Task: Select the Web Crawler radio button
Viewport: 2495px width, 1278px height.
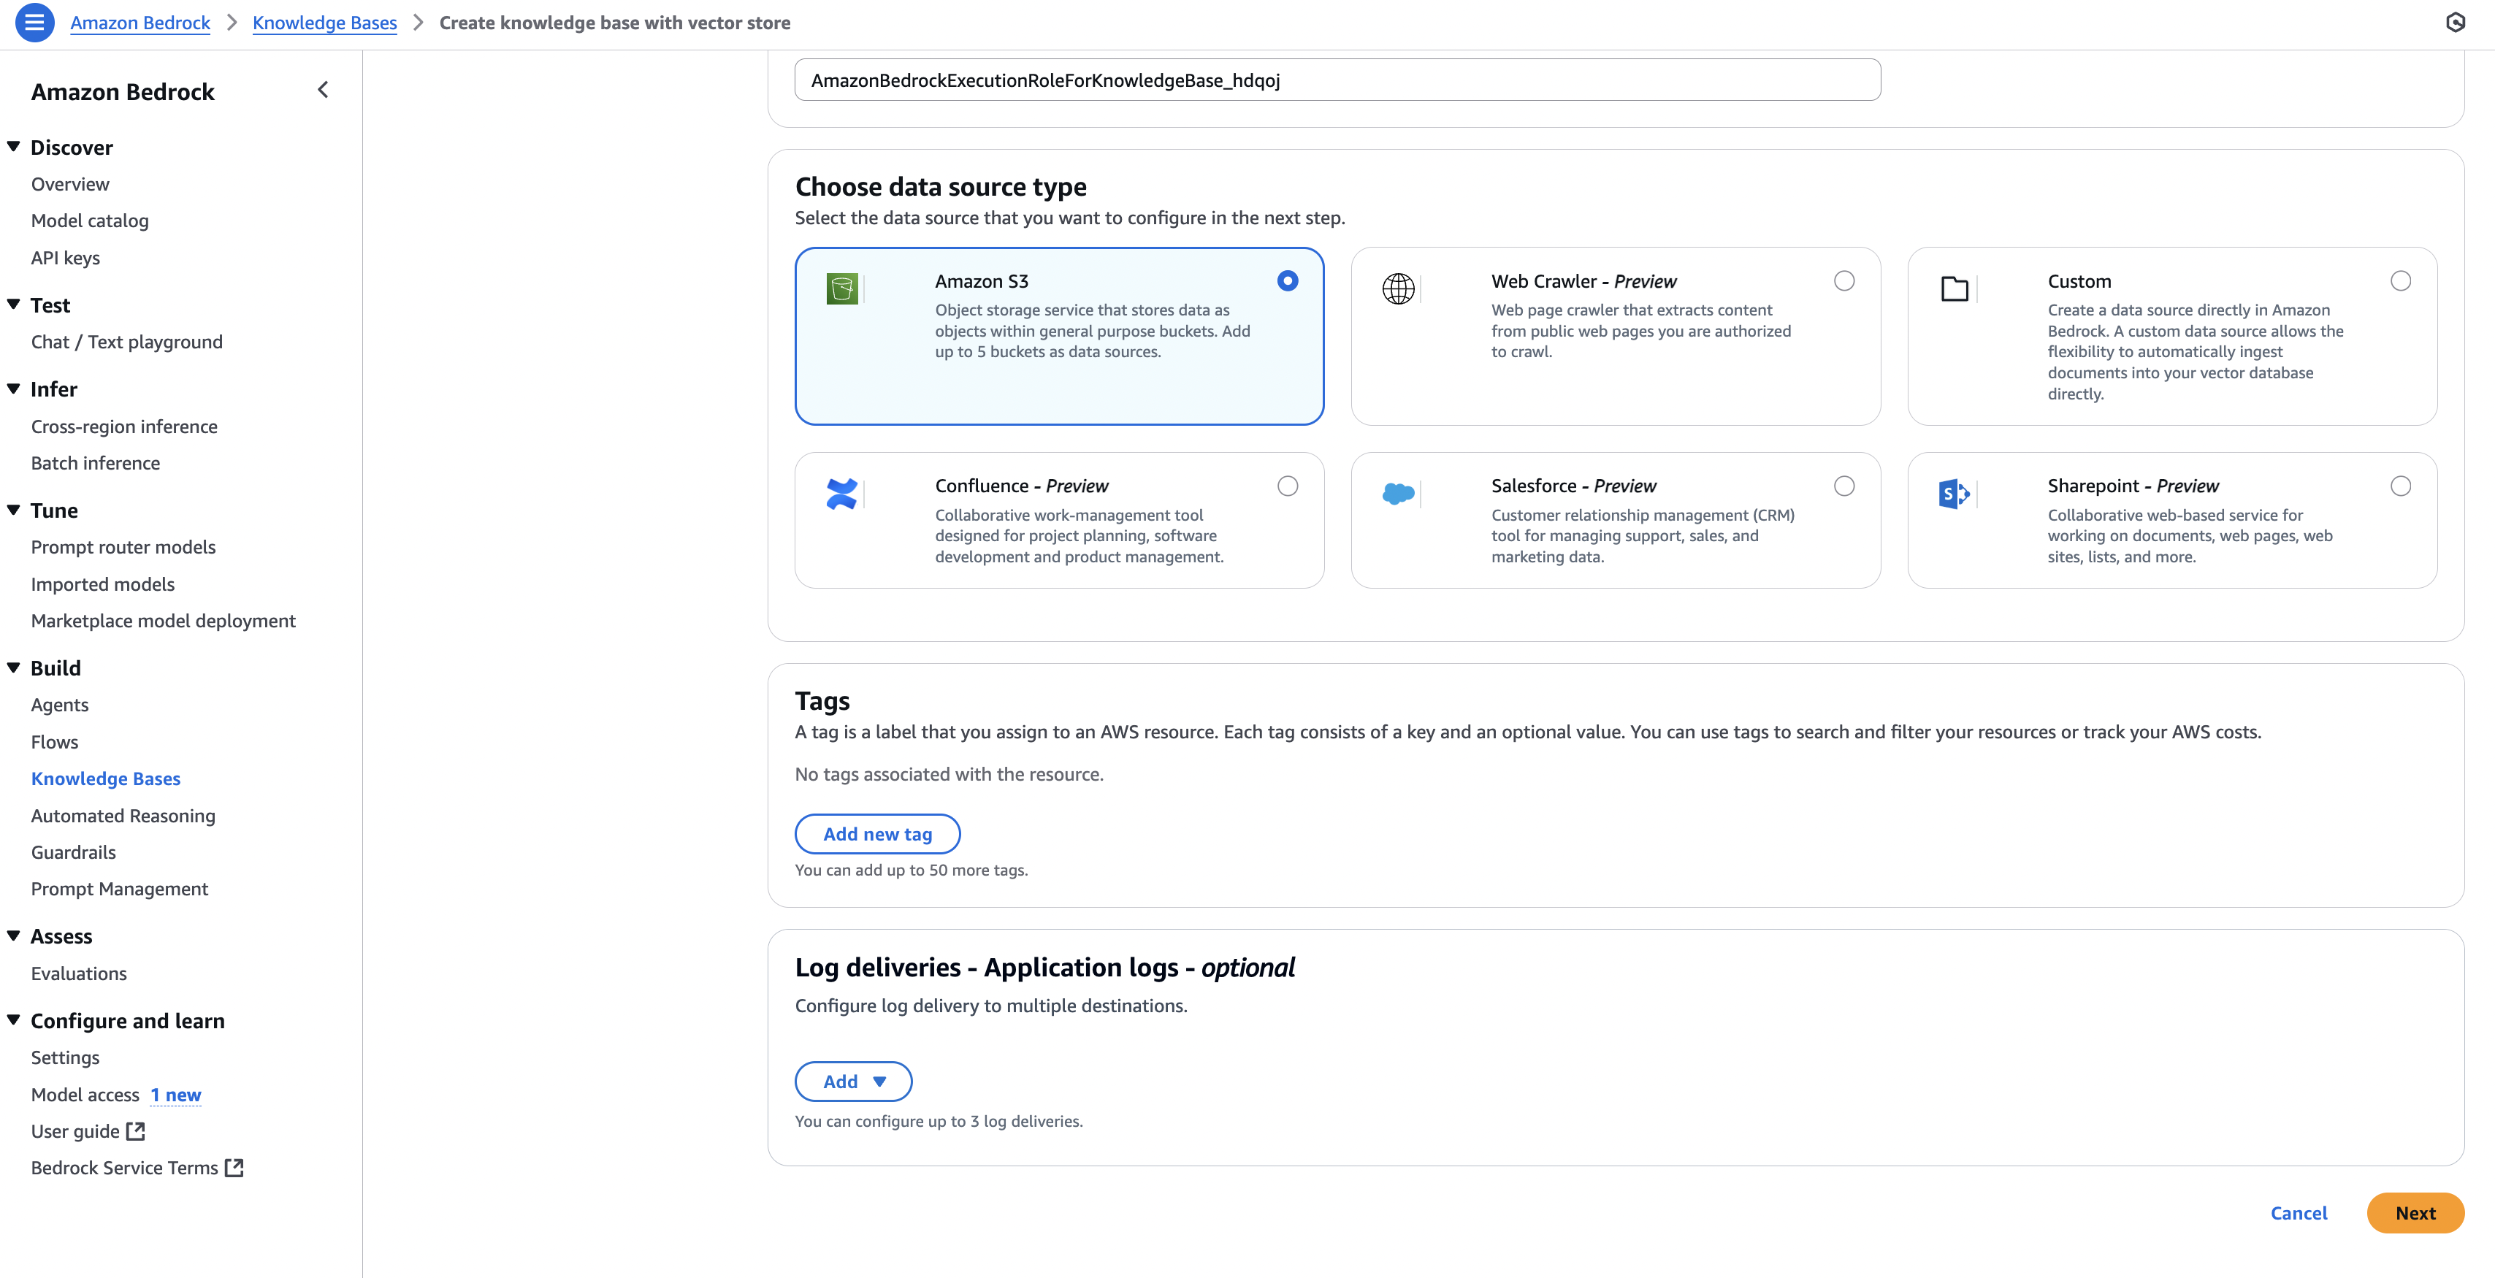Action: pos(1844,280)
